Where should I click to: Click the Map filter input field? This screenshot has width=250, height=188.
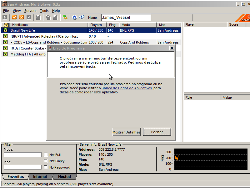coord(22,167)
